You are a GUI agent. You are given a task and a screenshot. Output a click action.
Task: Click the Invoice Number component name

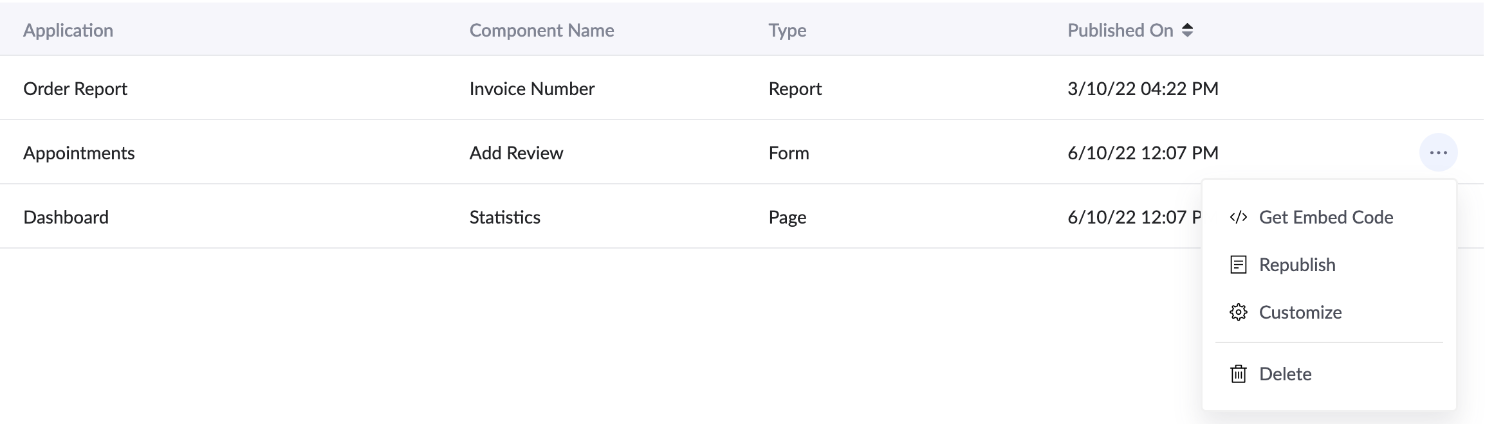click(531, 89)
